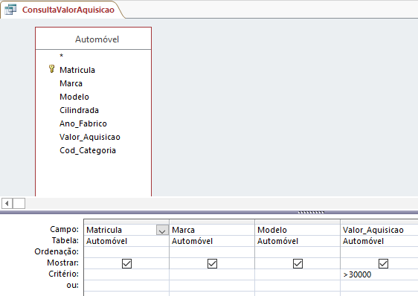Click the Critério cell for Marca
This screenshot has width=418, height=296.
click(212, 274)
